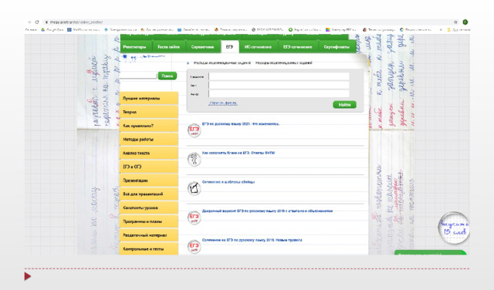Open Сочинение на ЕГЭ 2019 Новые правила link
This screenshot has height=290, width=494.
(x=252, y=240)
